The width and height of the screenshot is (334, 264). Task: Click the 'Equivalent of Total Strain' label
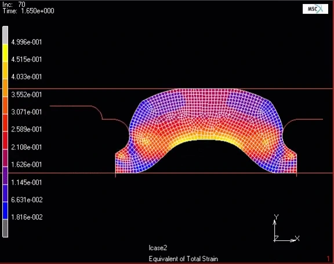tap(183, 259)
